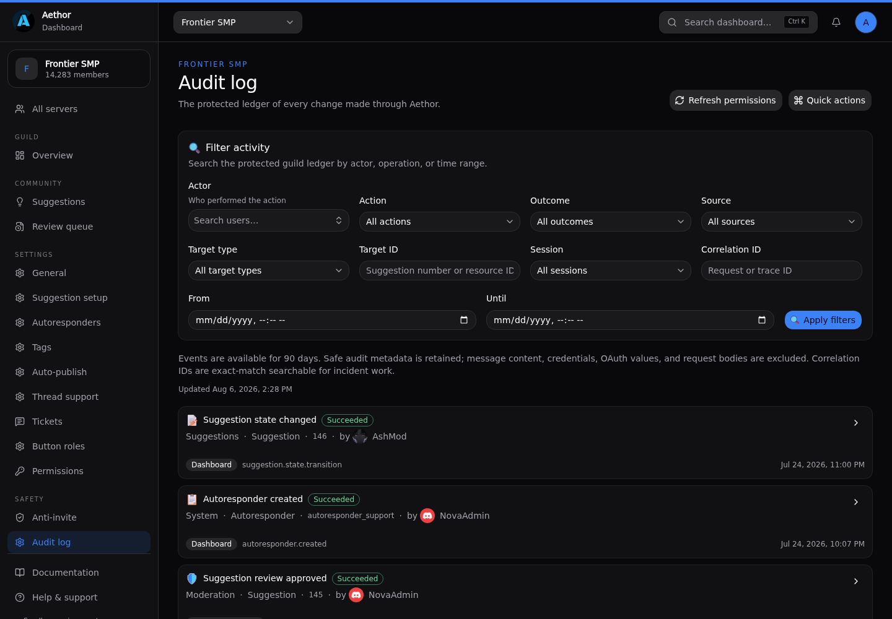892x619 pixels.
Task: Click the Aethor logo icon
Action: click(24, 21)
